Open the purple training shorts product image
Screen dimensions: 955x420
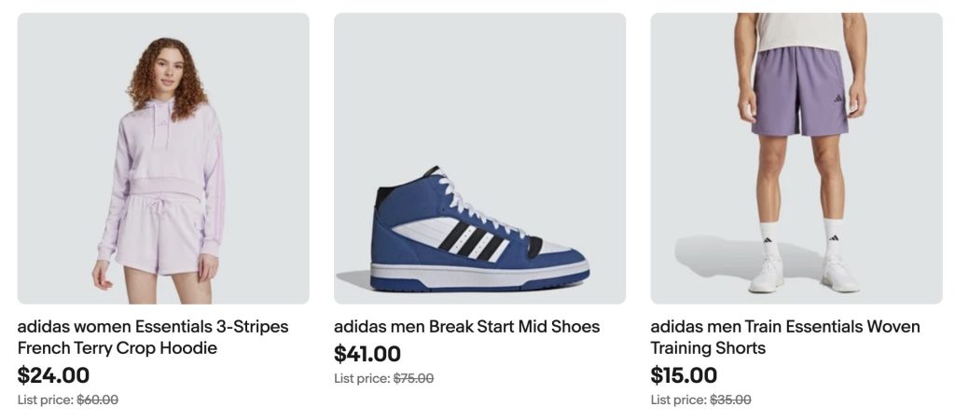coord(796,157)
